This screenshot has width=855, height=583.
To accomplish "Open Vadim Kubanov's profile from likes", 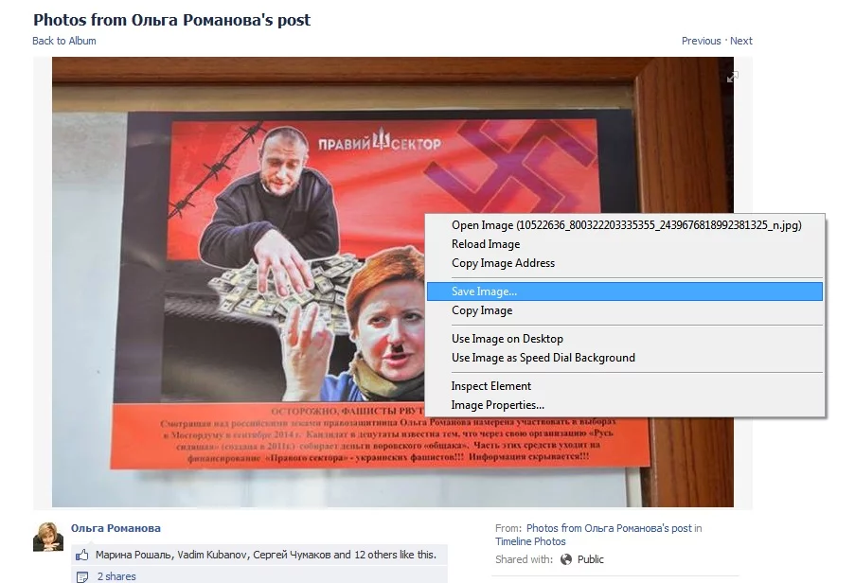I will [x=213, y=555].
